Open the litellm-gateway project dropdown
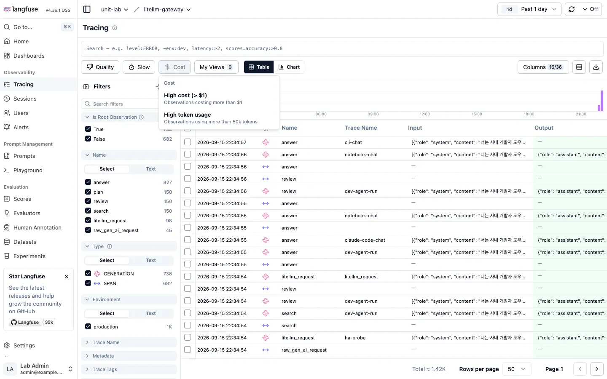607x379 pixels. 167,9
